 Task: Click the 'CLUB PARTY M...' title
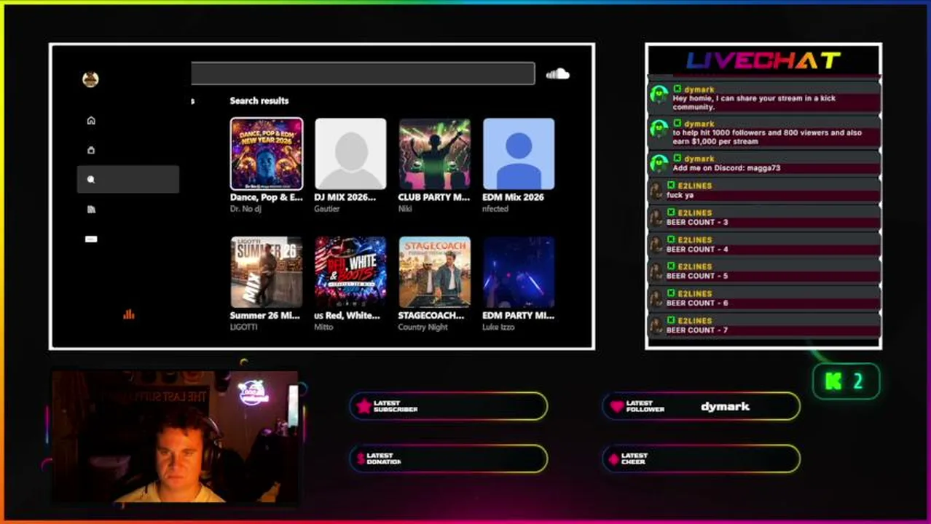pos(434,197)
